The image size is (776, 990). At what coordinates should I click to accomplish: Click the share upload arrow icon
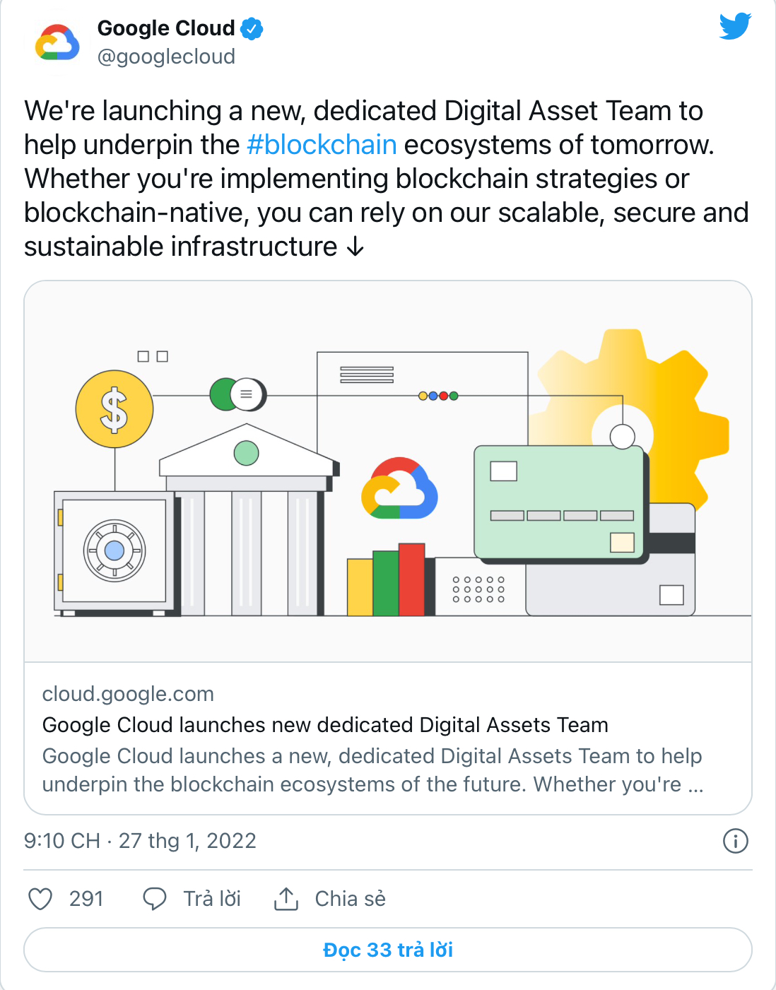point(286,899)
